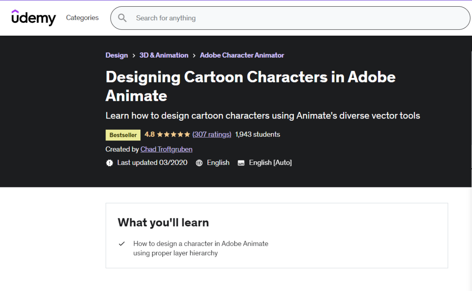Viewport: 472px width, 291px height.
Task: Click the 4.8 rating score
Action: (x=149, y=134)
